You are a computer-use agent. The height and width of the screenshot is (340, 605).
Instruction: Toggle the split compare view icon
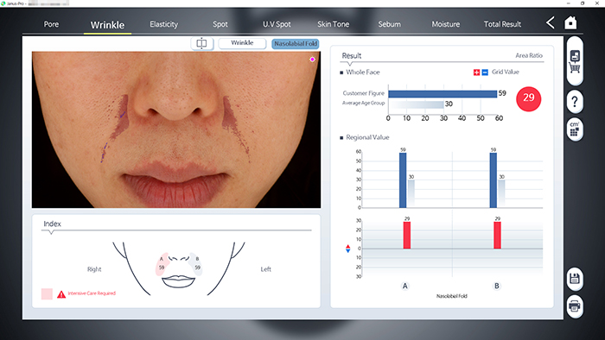(201, 43)
